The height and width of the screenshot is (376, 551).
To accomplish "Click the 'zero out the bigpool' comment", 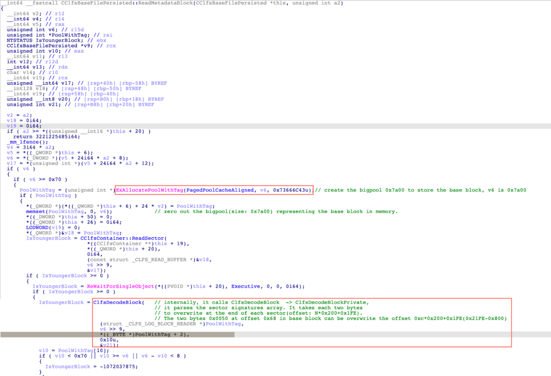I will click(275, 211).
